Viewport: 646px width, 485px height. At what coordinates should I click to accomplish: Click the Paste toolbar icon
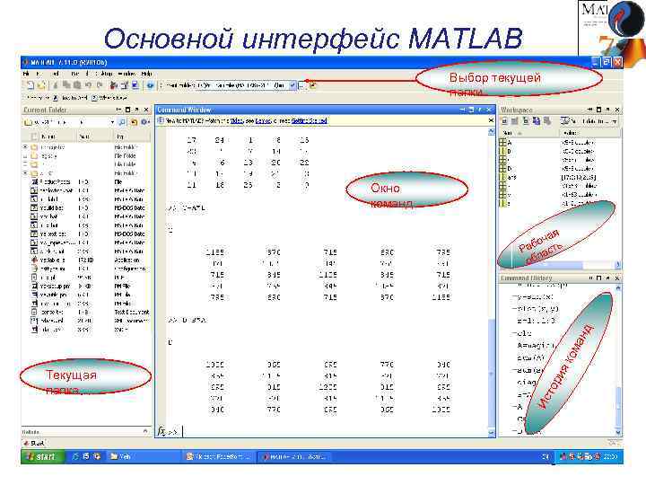click(77, 85)
